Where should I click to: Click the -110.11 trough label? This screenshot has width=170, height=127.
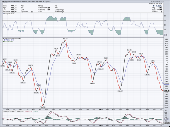(101, 69)
